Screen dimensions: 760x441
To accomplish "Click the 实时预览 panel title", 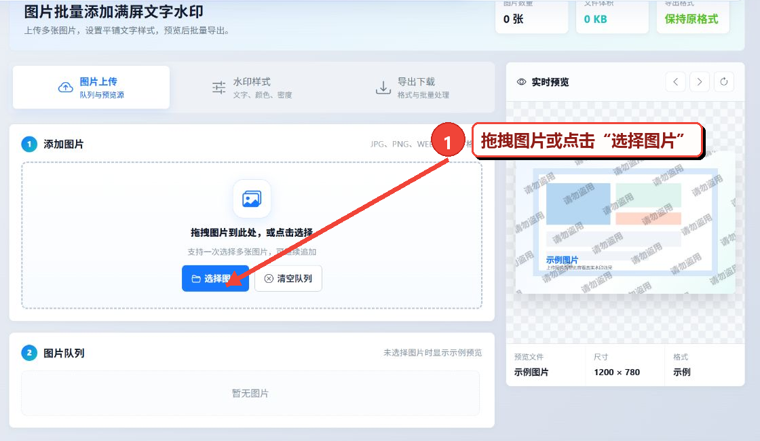I will click(x=550, y=82).
